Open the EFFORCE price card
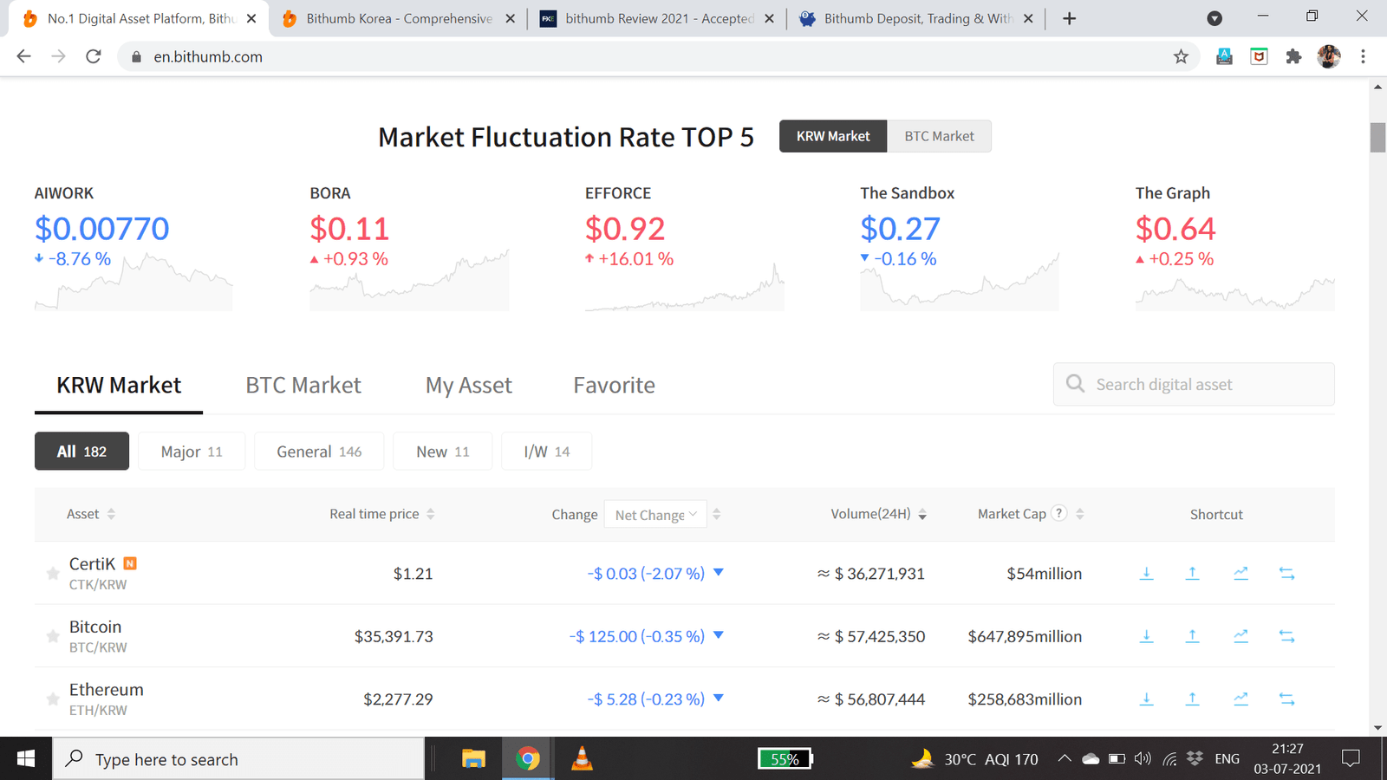The image size is (1387, 780). (x=684, y=247)
